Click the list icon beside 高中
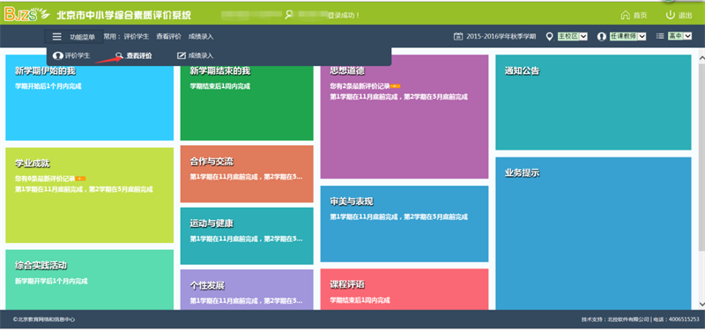Image resolution: width=705 pixels, height=330 pixels. [x=660, y=36]
